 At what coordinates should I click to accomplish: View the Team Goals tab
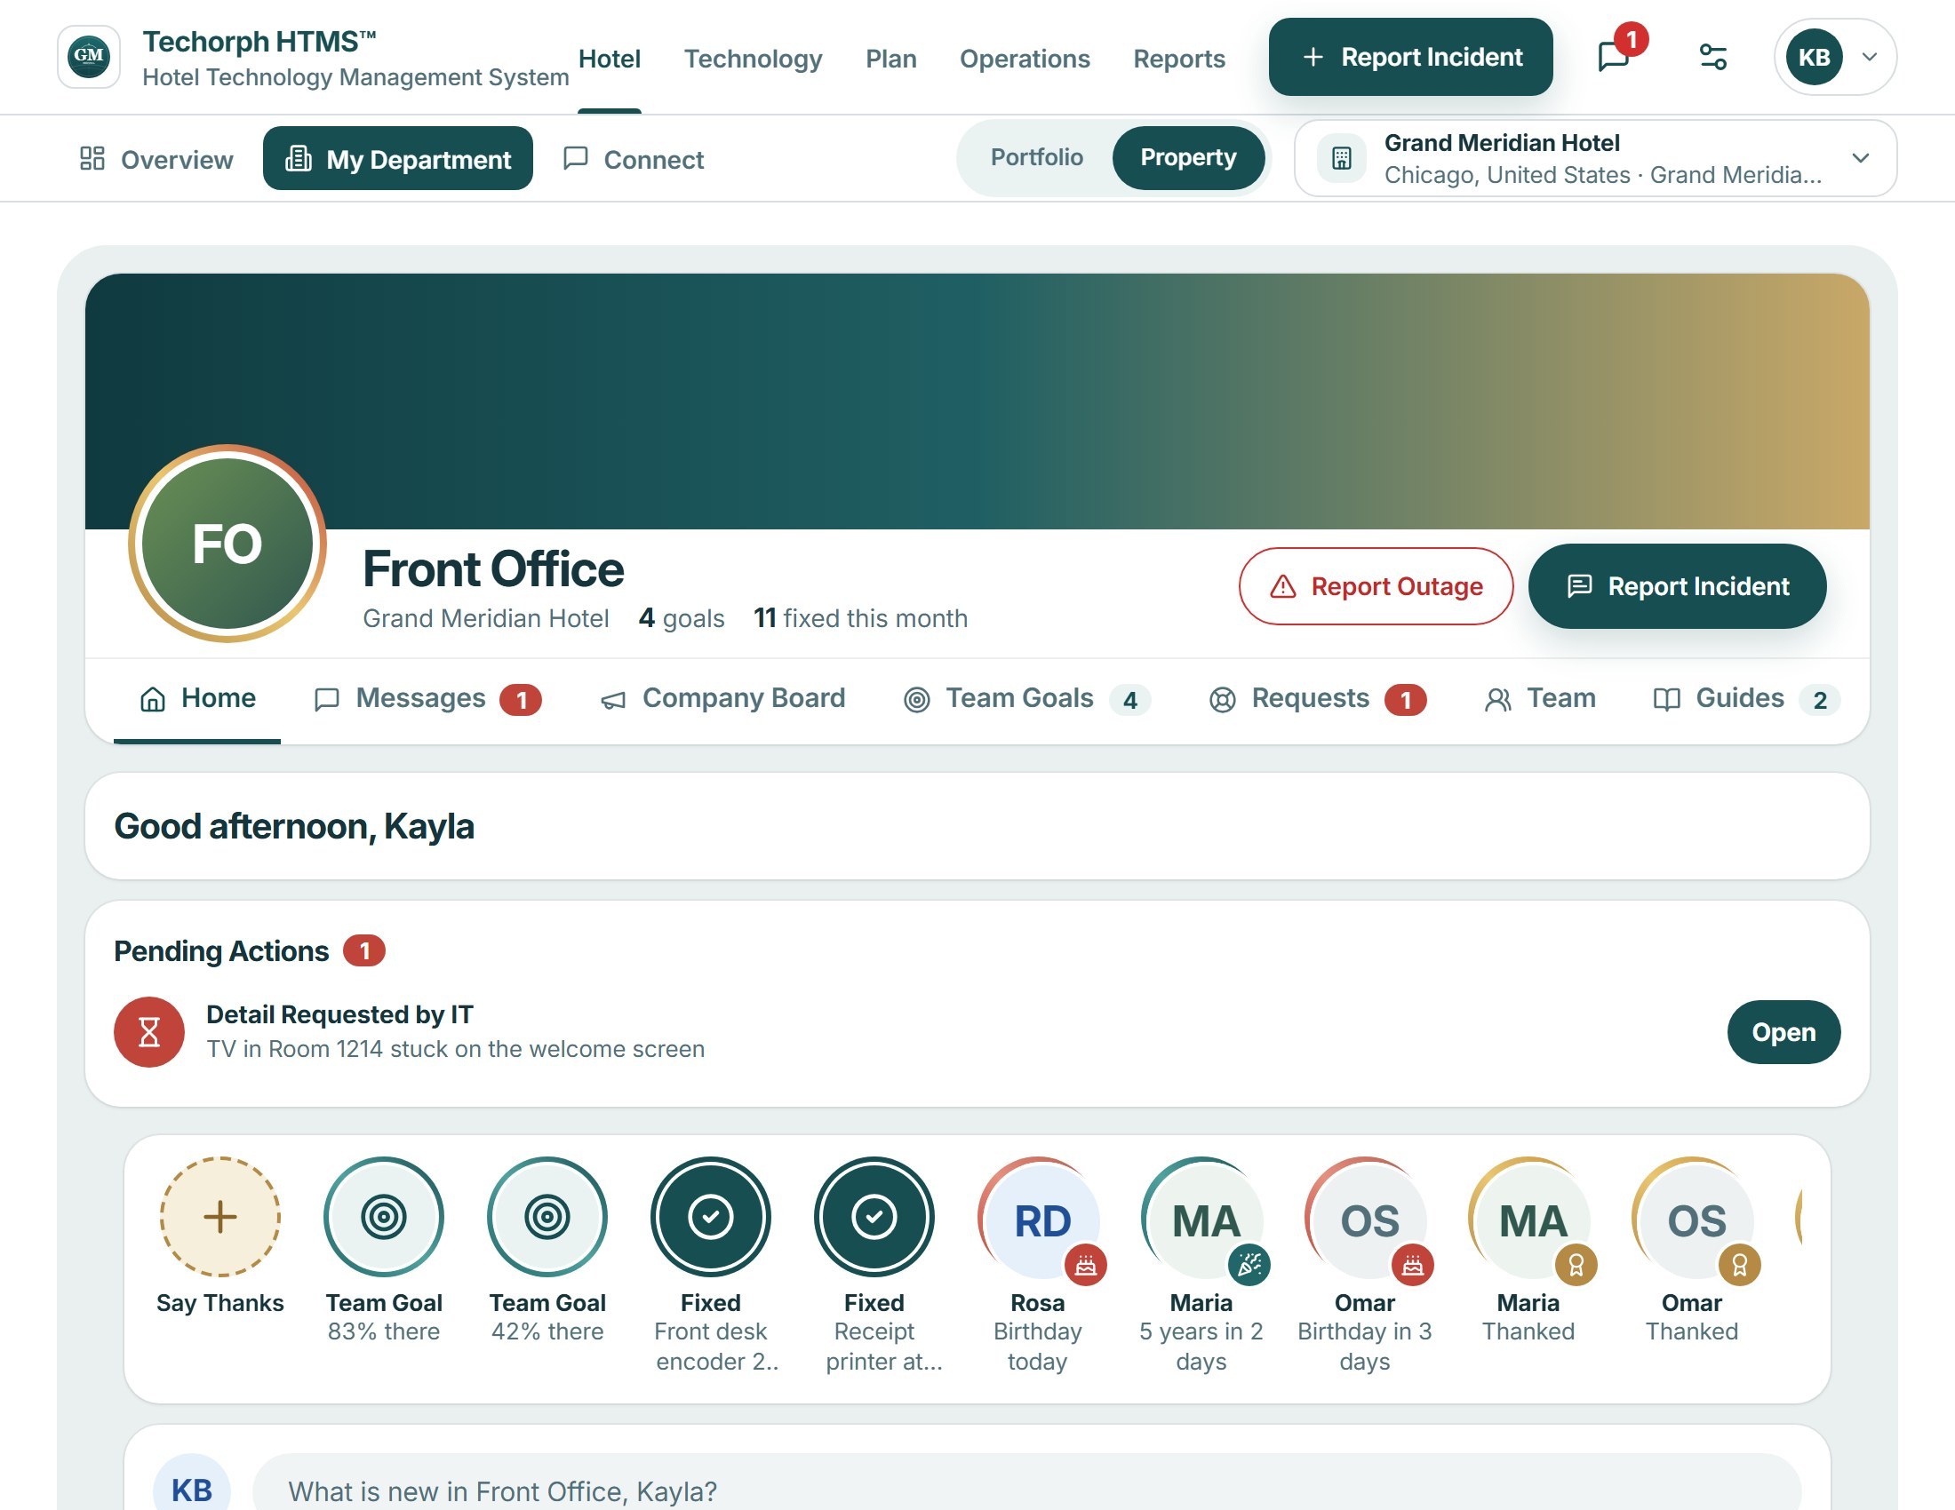(1026, 699)
